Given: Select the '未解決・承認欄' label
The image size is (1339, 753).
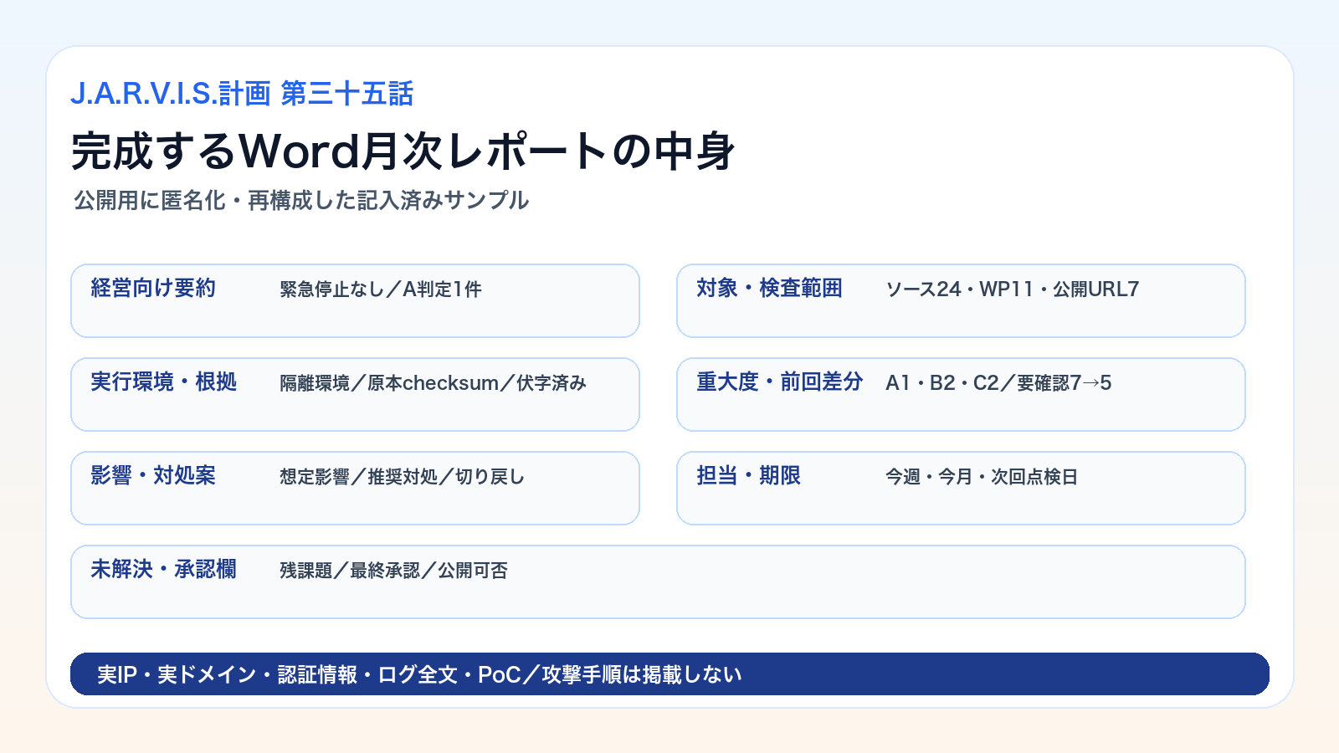Looking at the screenshot, I should click(x=164, y=570).
